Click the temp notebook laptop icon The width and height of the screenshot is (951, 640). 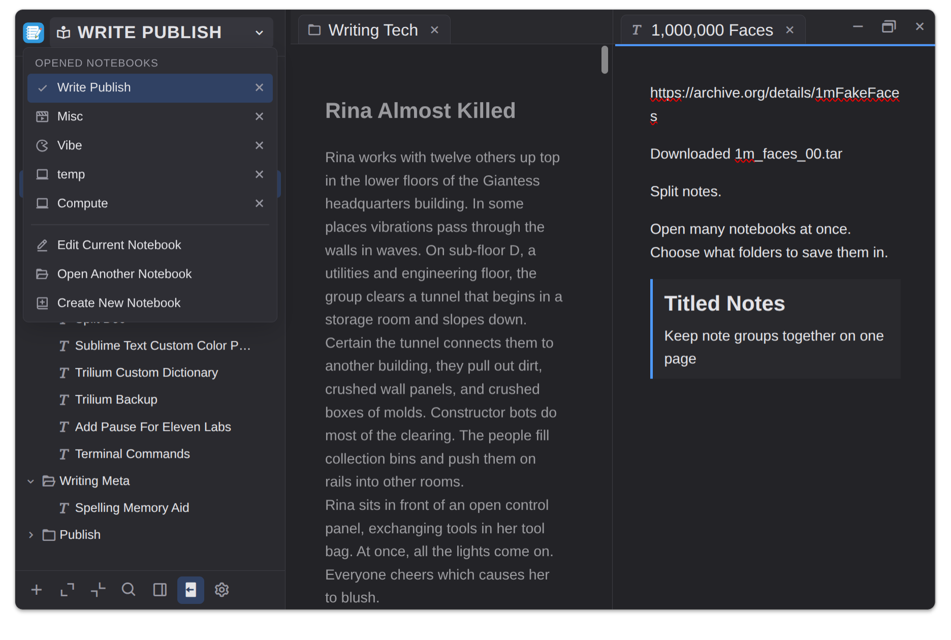coord(42,175)
